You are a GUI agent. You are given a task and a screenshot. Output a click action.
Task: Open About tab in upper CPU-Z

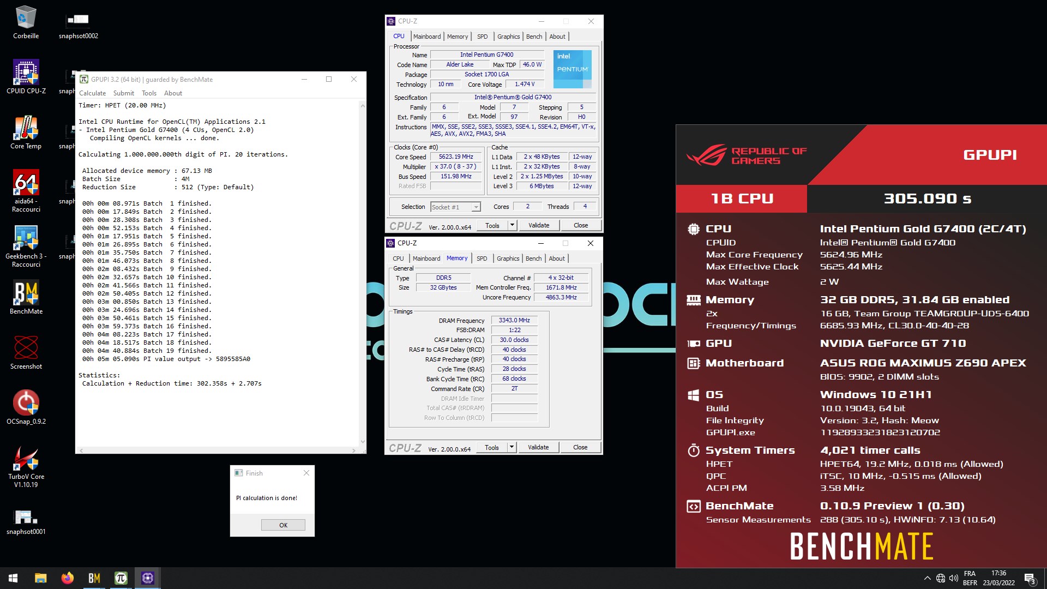[557, 37]
